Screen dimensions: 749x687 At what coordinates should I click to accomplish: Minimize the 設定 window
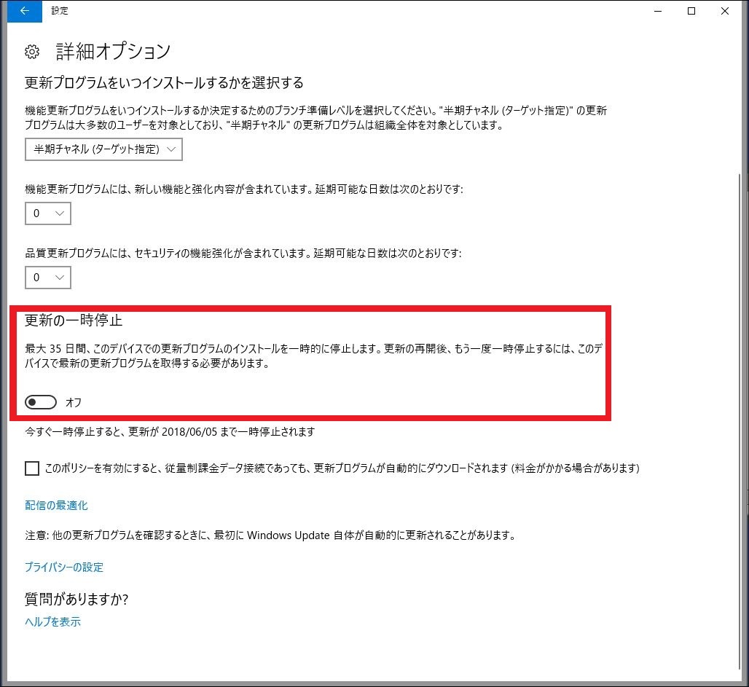[x=658, y=11]
